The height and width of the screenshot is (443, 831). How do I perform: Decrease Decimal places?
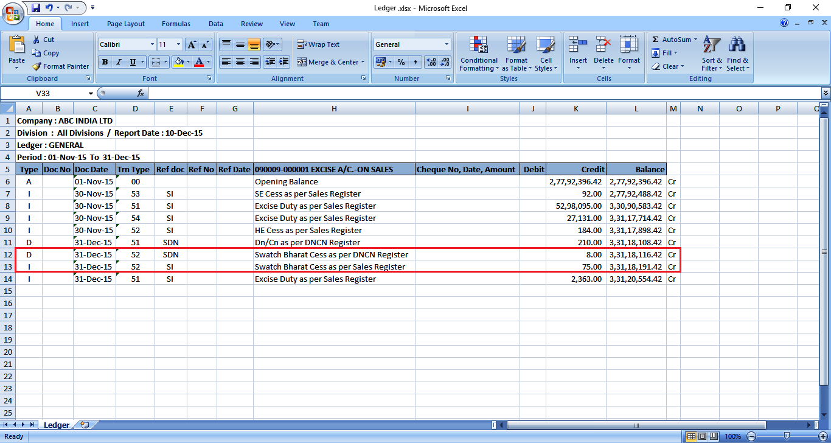pyautogui.click(x=446, y=62)
